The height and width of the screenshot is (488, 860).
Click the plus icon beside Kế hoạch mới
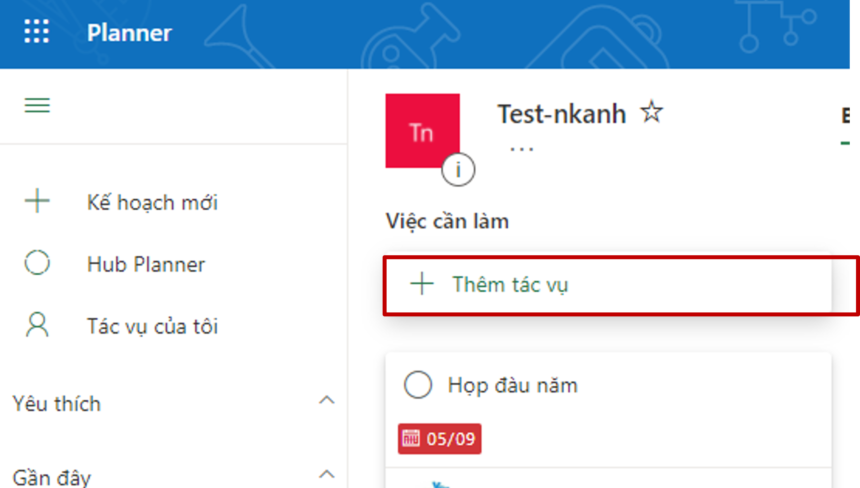pyautogui.click(x=37, y=201)
